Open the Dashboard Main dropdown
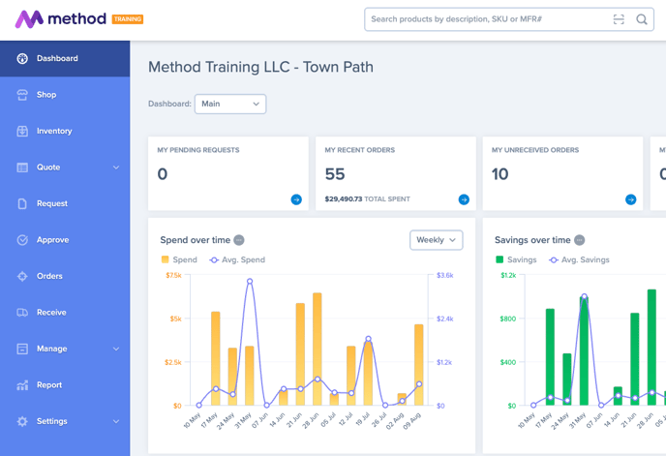Viewport: 666px width, 456px height. coord(230,105)
